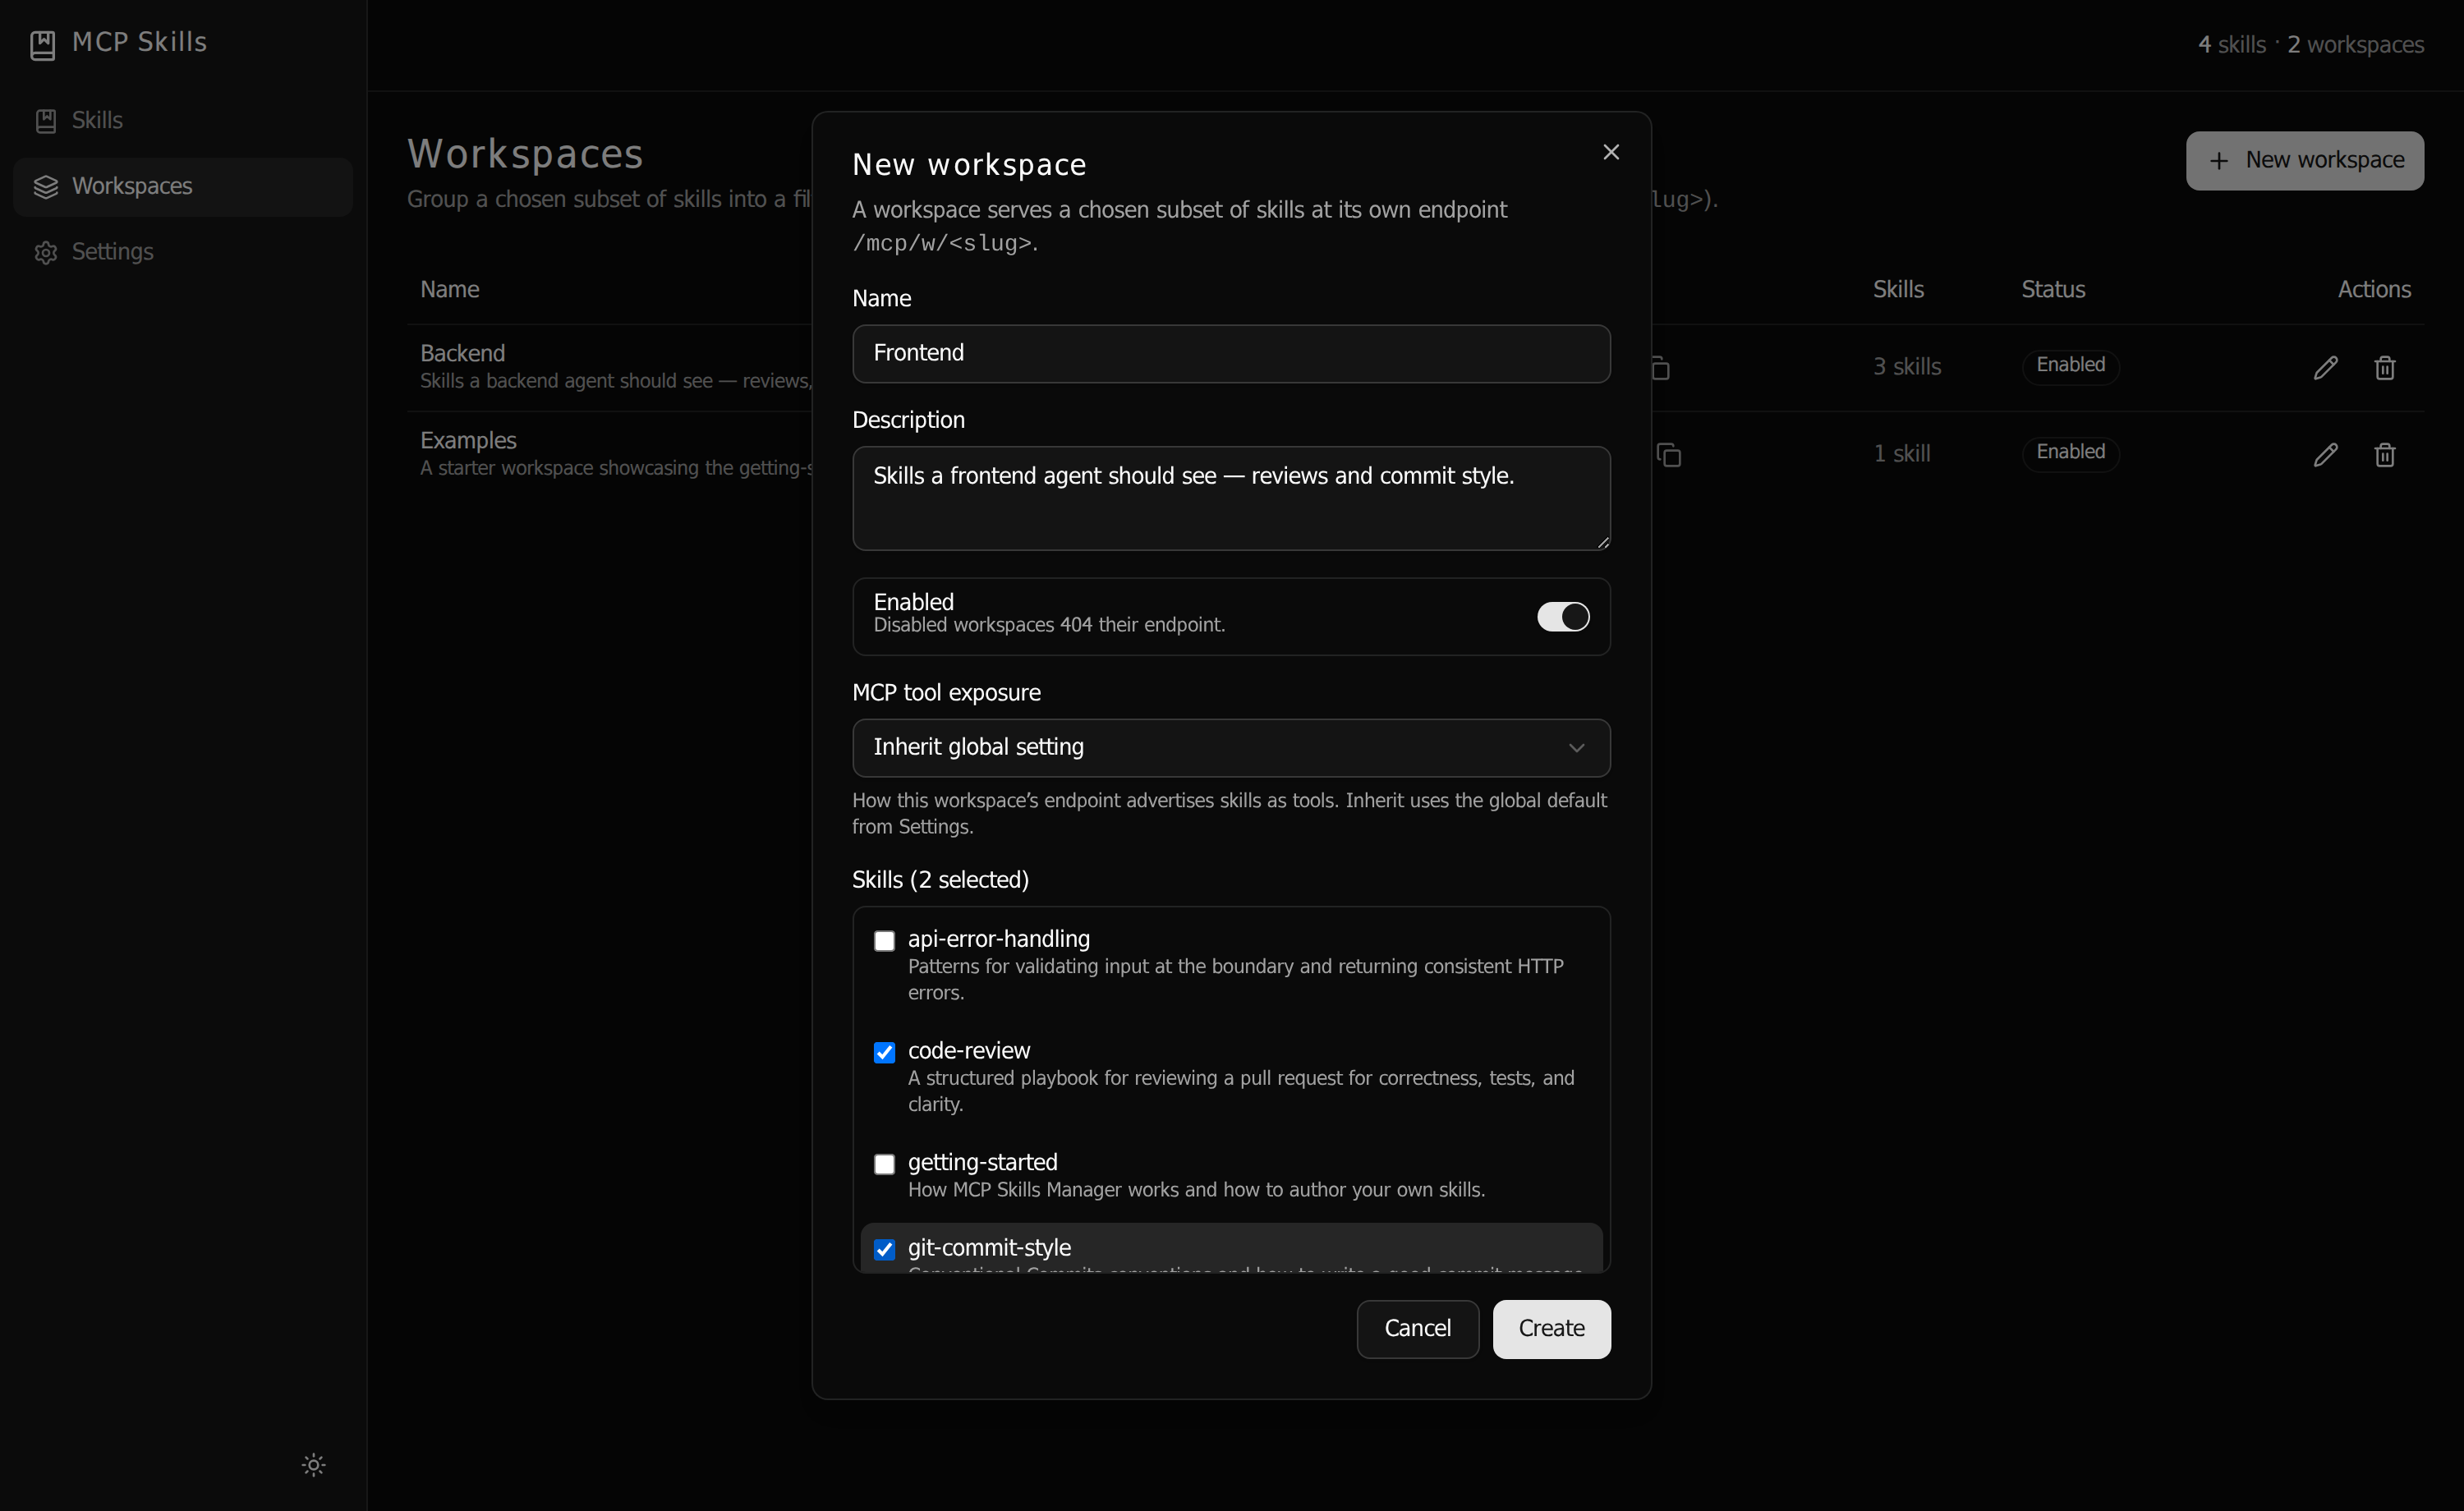The width and height of the screenshot is (2464, 1511).
Task: Click the Description text area
Action: (x=1231, y=498)
